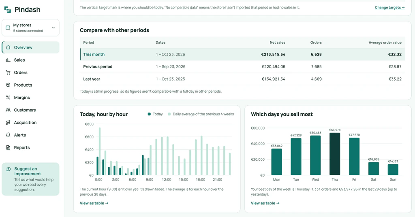Click the Friday bar labeled €47,670

354,156
